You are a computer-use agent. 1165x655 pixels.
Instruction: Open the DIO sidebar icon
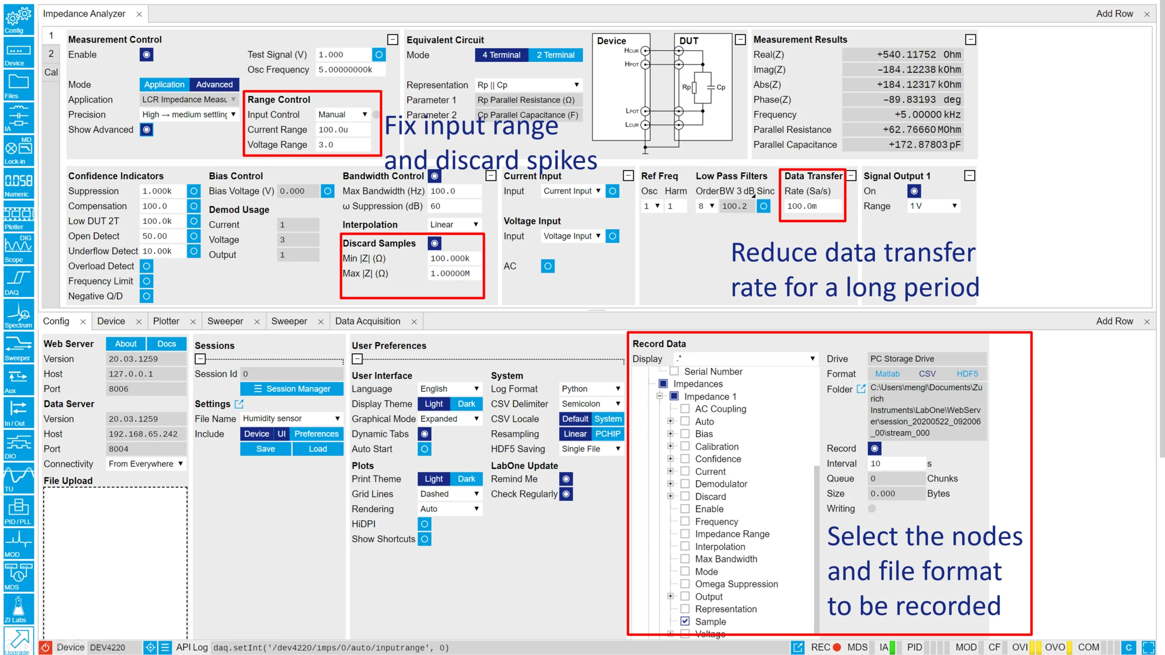coord(18,445)
